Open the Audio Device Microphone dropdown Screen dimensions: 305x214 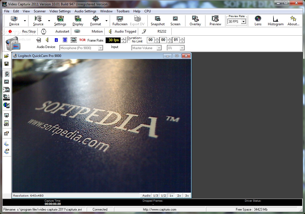(100, 48)
